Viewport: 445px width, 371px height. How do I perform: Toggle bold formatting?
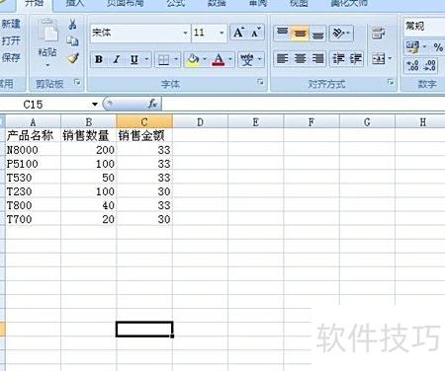point(99,59)
